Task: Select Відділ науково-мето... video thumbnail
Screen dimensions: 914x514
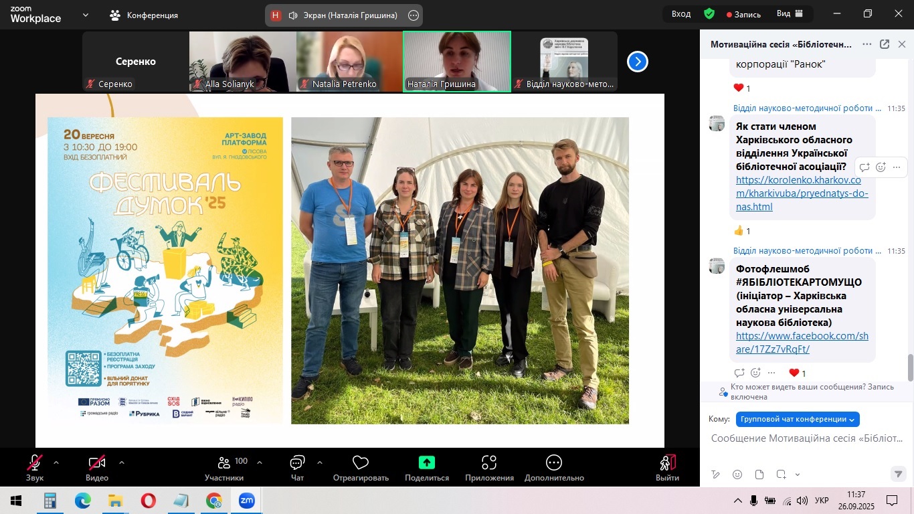Action: coord(564,62)
